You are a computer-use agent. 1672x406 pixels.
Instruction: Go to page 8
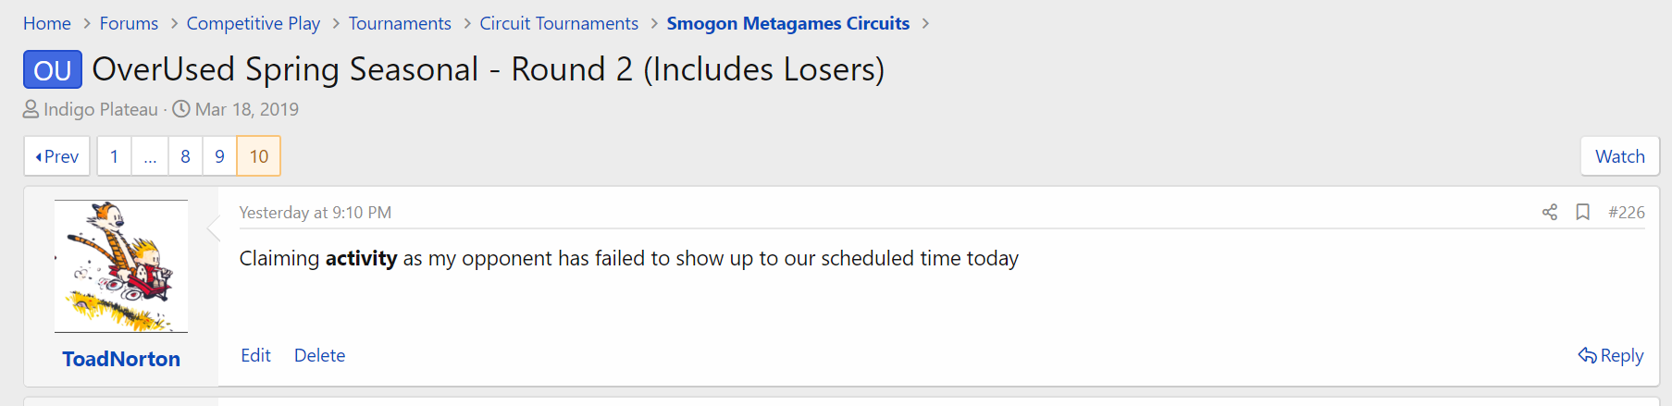pos(185,156)
